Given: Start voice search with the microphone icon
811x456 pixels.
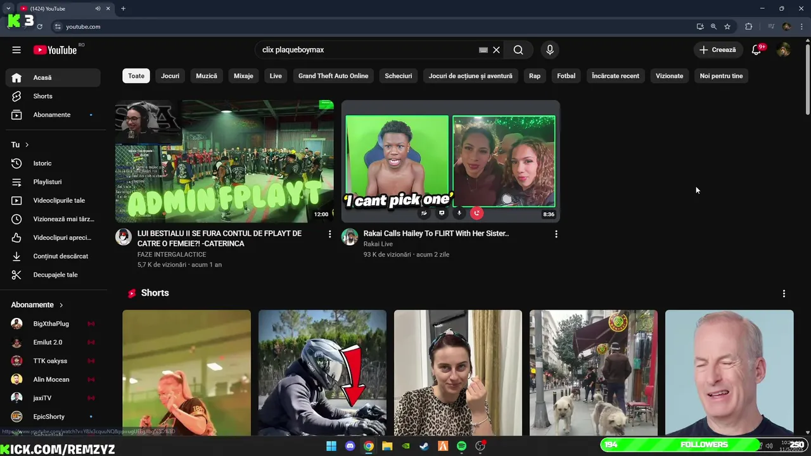Looking at the screenshot, I should [550, 50].
